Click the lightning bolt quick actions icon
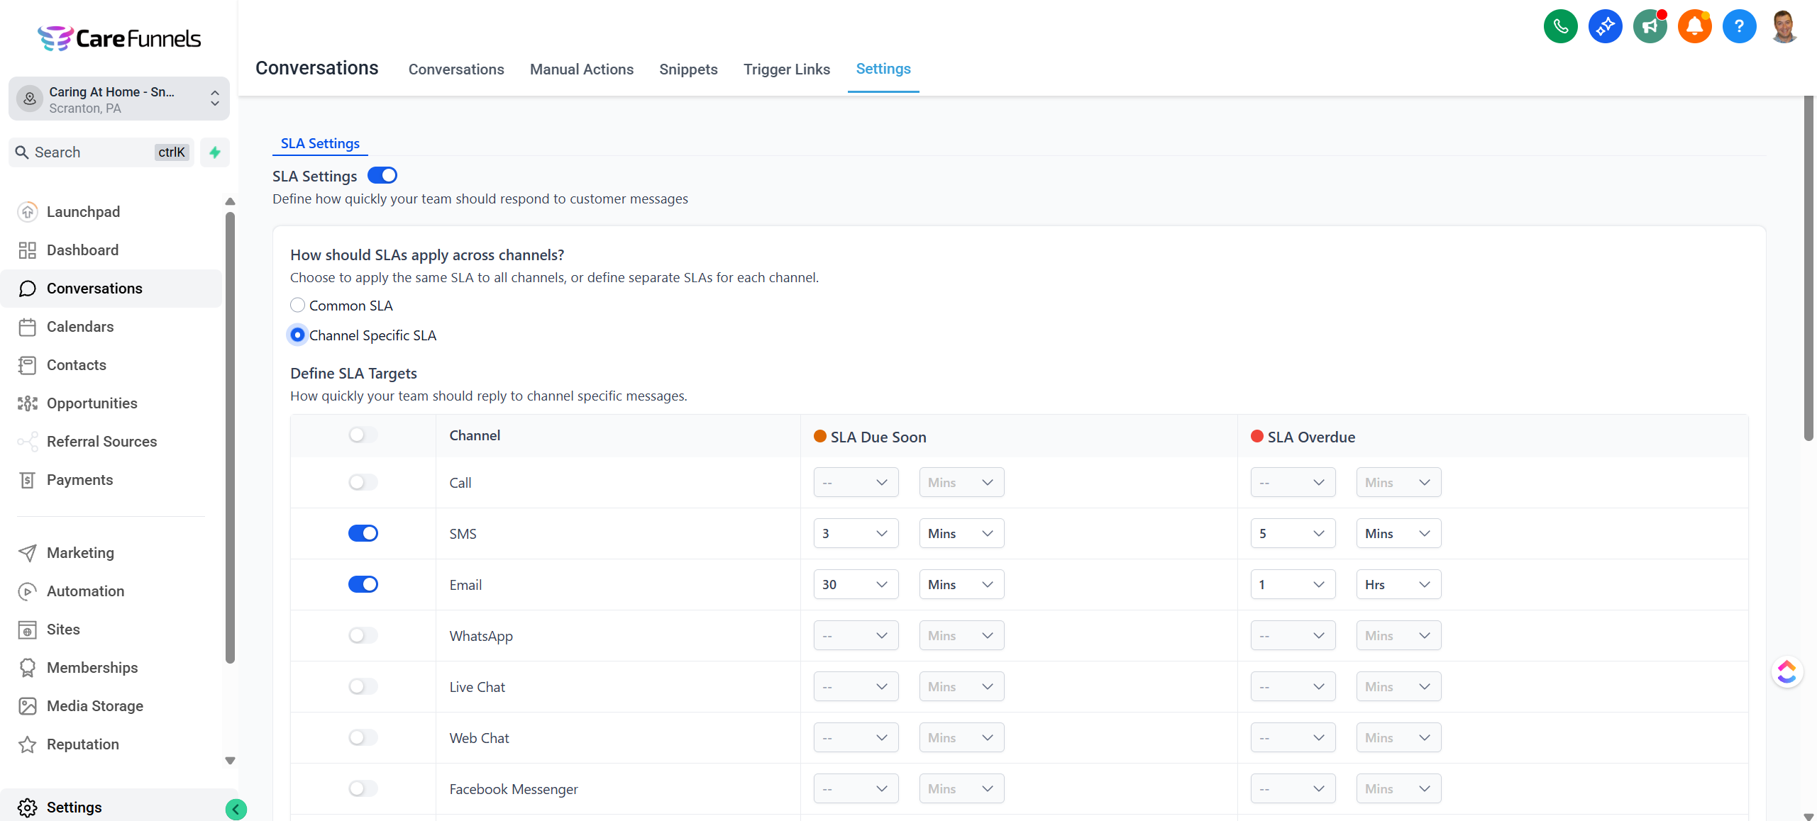1817x821 pixels. (215, 152)
